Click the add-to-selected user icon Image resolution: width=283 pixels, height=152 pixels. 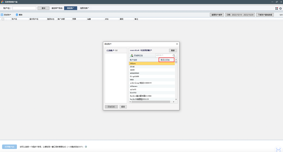(x=132, y=56)
